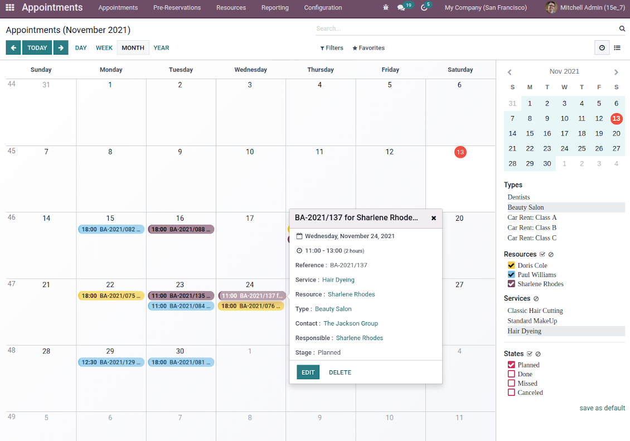Click the EDIT button in popup

(308, 372)
